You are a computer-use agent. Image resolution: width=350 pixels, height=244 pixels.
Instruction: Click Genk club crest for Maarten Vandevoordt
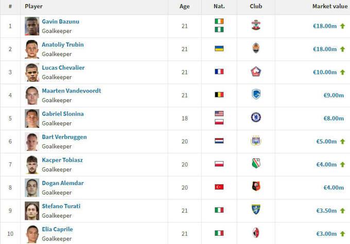tap(256, 95)
